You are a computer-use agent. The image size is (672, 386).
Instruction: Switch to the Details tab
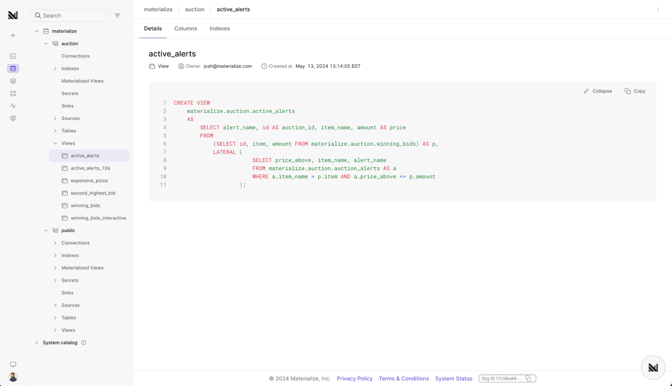point(153,29)
